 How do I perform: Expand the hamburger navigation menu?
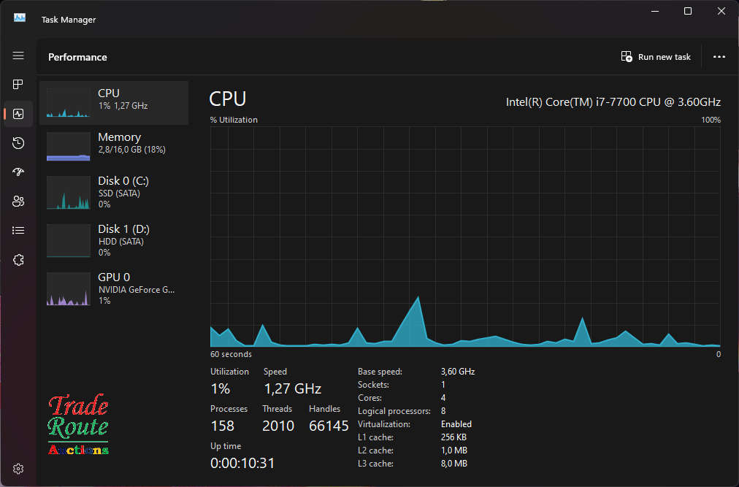18,56
